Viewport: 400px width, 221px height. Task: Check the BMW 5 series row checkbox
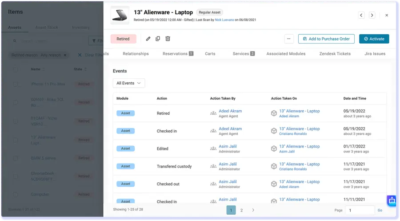15,158
